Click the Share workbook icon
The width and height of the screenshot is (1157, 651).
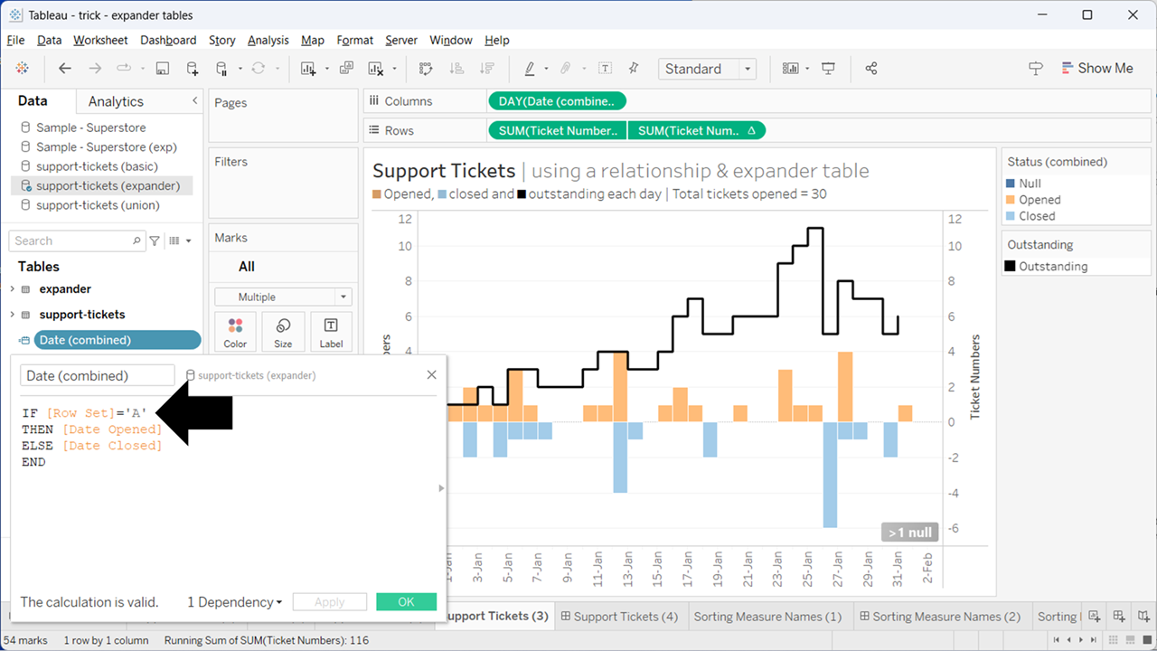pyautogui.click(x=871, y=69)
